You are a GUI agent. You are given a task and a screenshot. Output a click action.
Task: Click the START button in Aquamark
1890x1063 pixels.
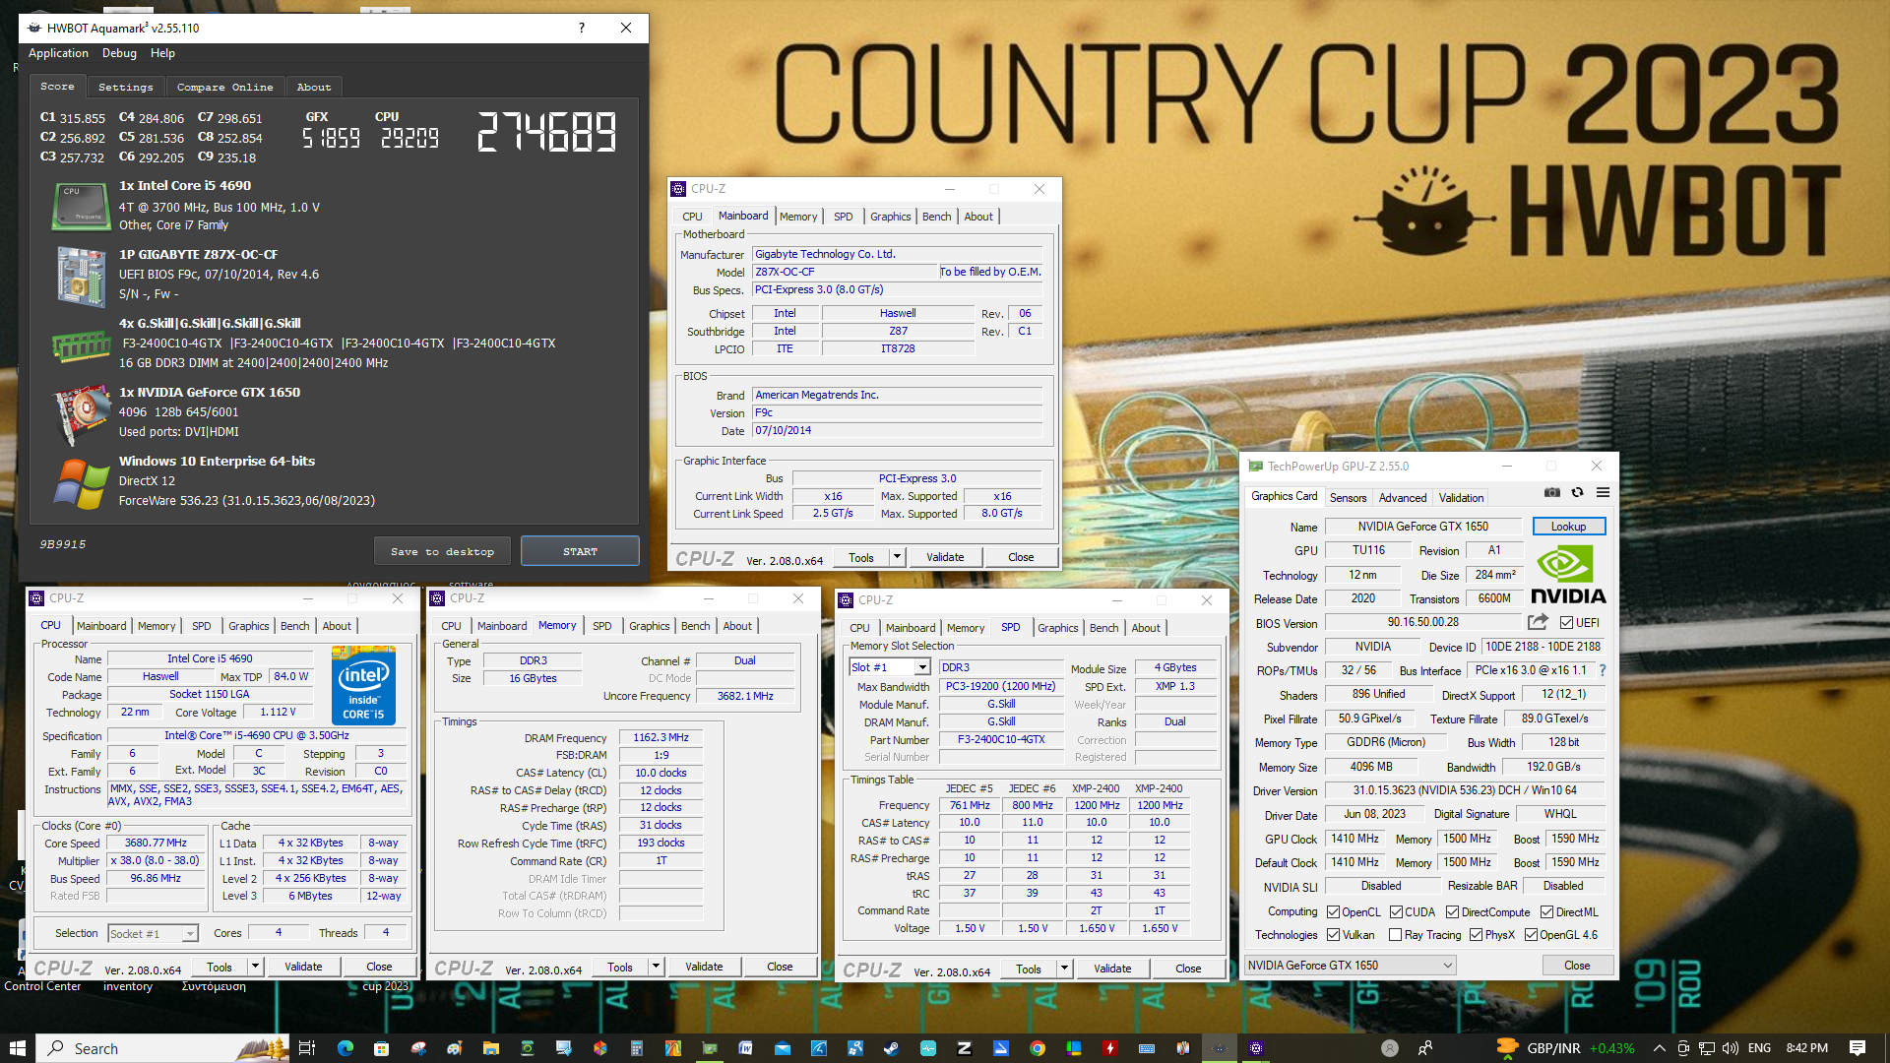[580, 551]
